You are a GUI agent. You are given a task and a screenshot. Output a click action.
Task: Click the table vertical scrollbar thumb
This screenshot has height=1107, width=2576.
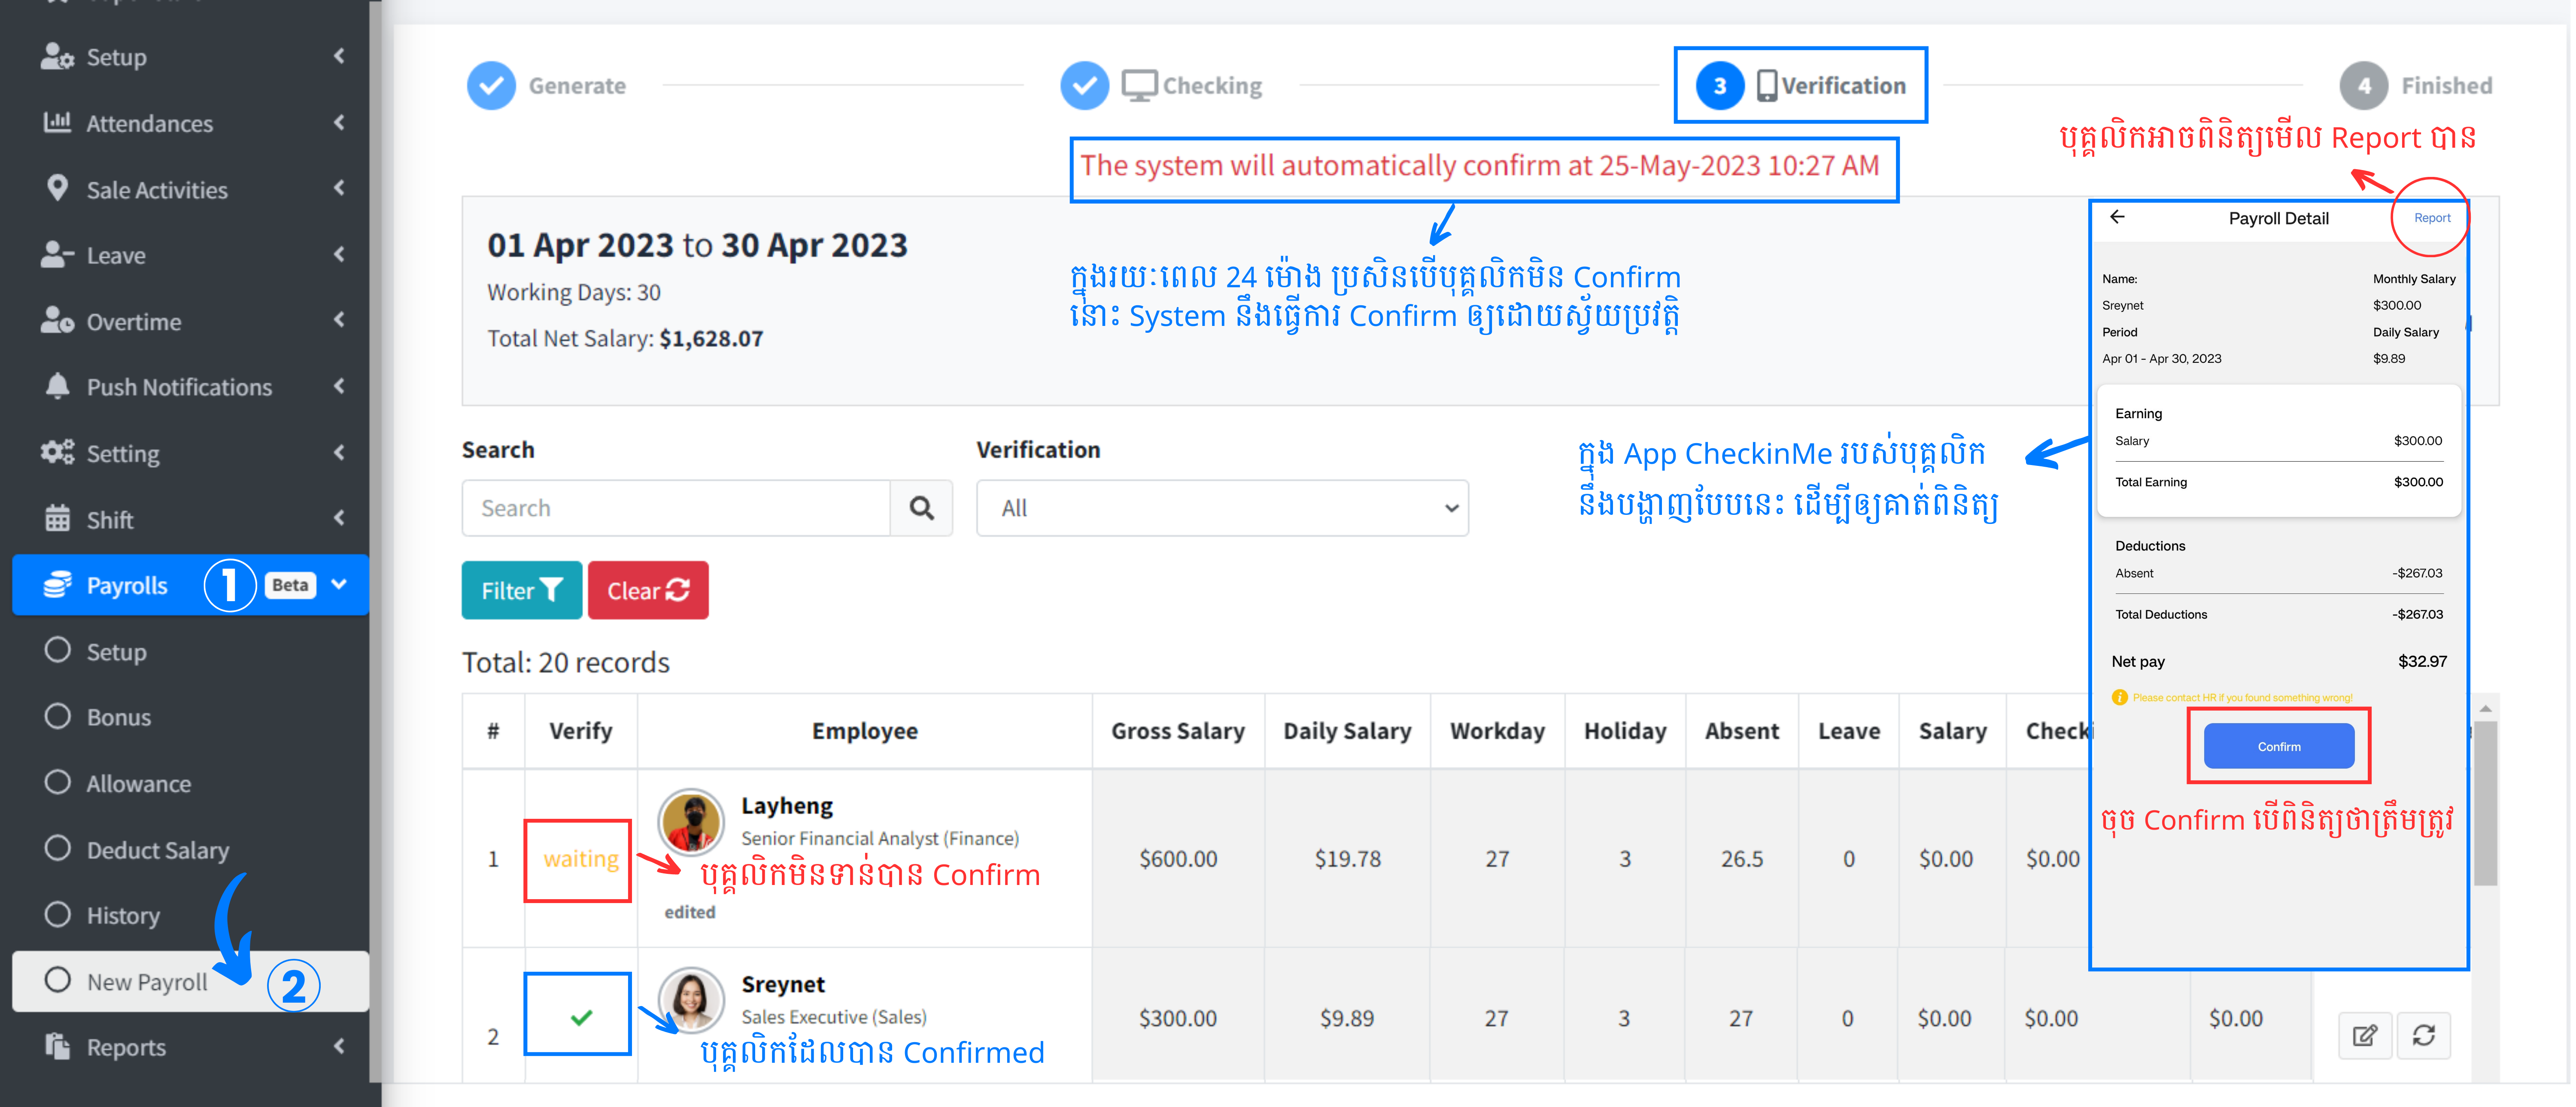(x=2485, y=803)
